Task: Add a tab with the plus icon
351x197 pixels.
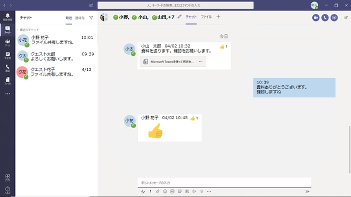Action: click(x=218, y=16)
